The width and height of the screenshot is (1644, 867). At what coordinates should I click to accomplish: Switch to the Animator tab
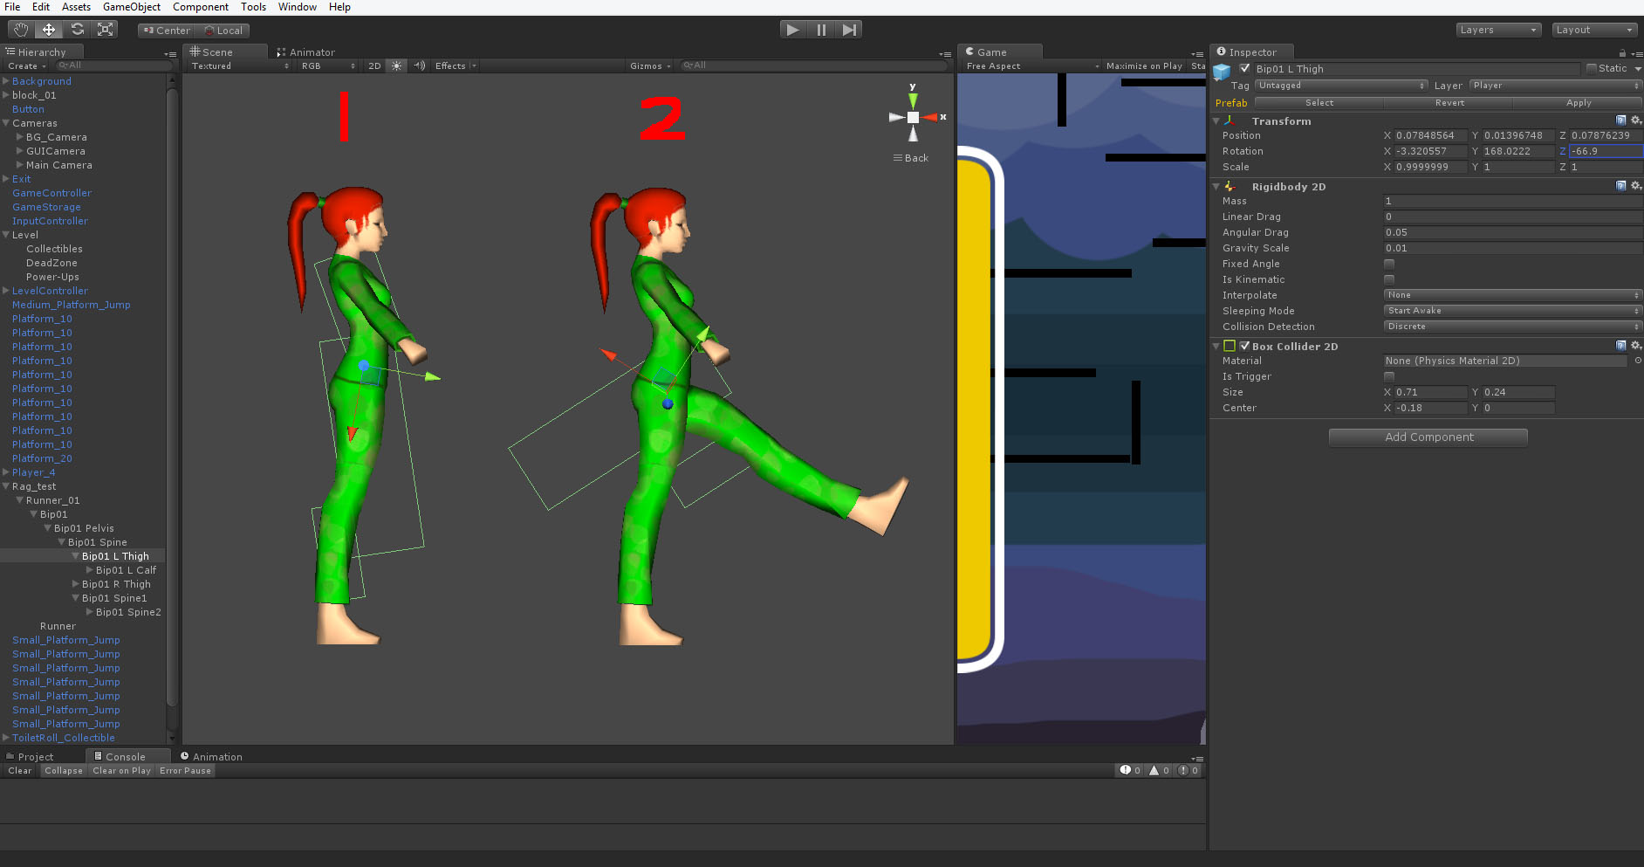[x=305, y=52]
